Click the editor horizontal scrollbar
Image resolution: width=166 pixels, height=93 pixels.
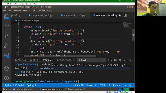tap(60, 56)
